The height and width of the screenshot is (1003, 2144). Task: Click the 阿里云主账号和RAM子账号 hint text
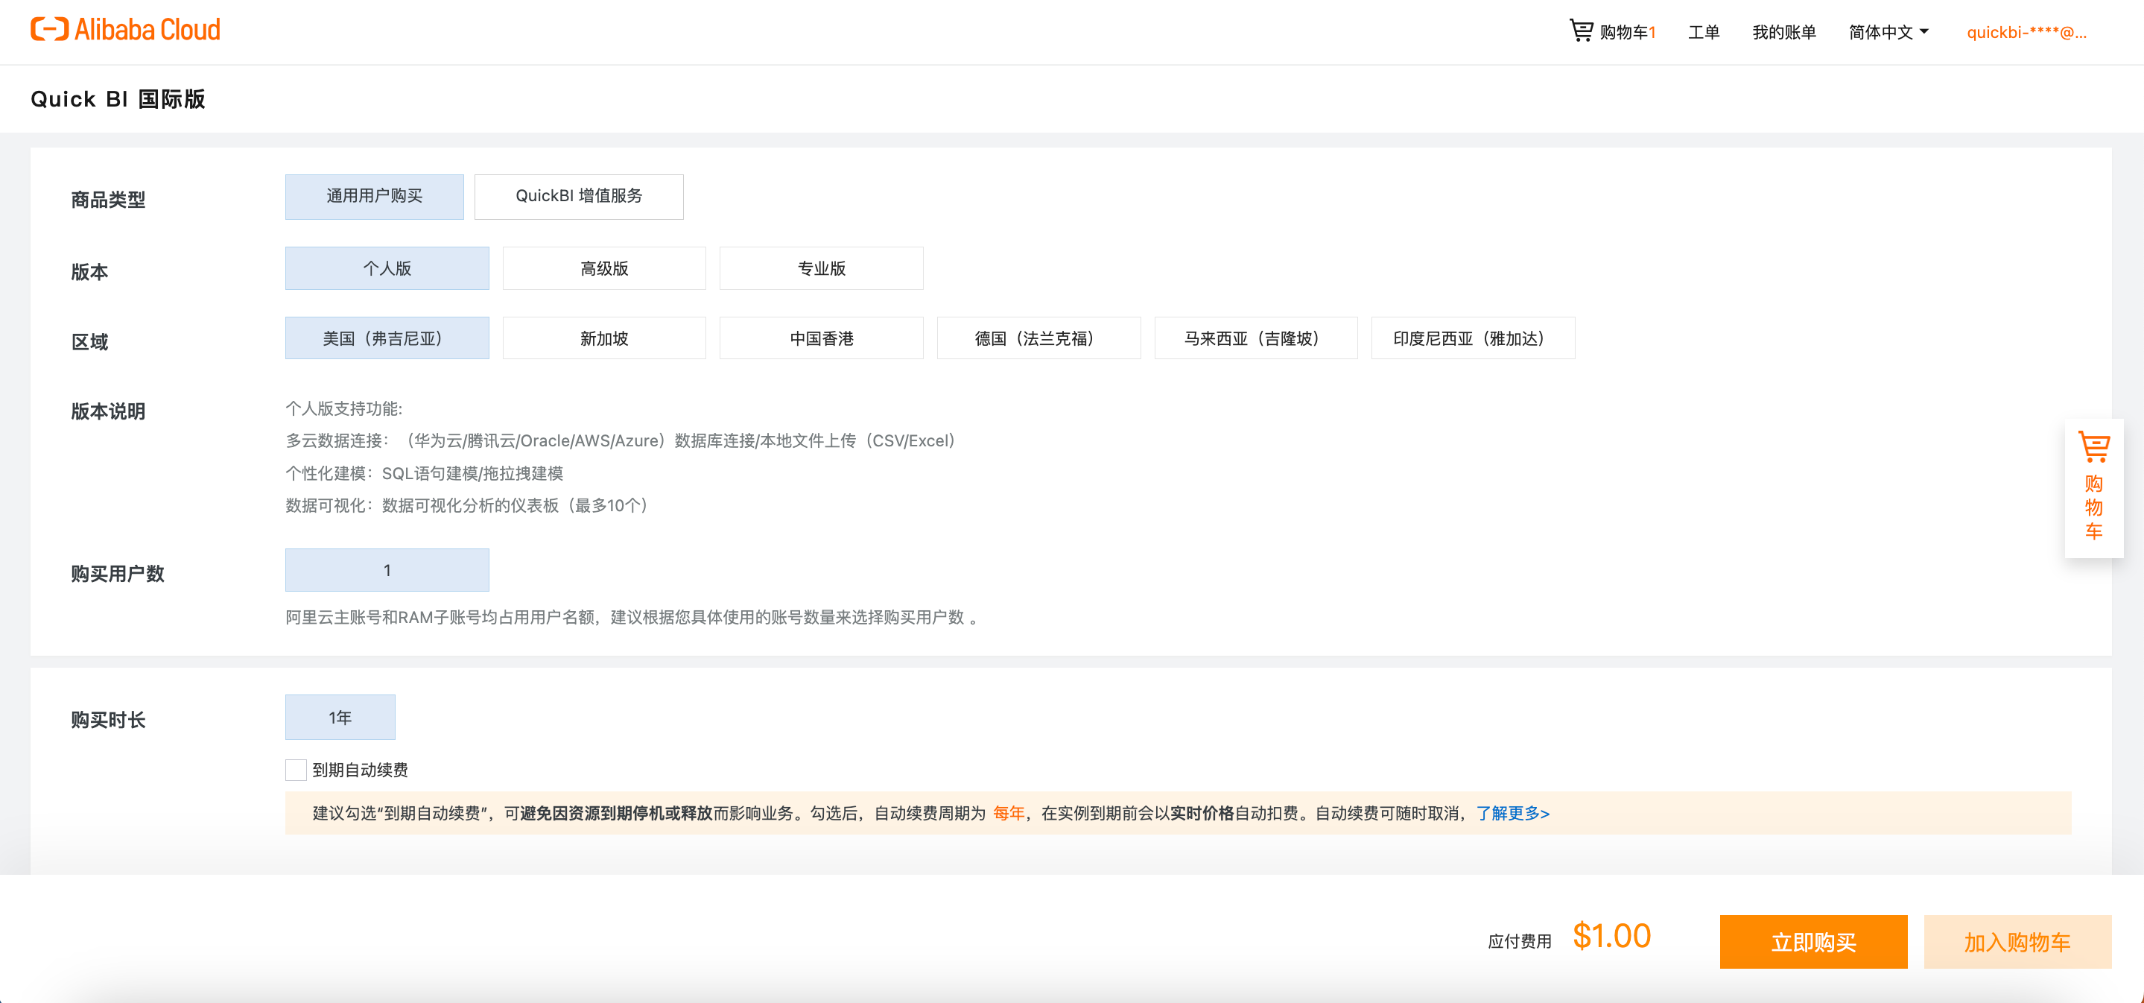632,617
